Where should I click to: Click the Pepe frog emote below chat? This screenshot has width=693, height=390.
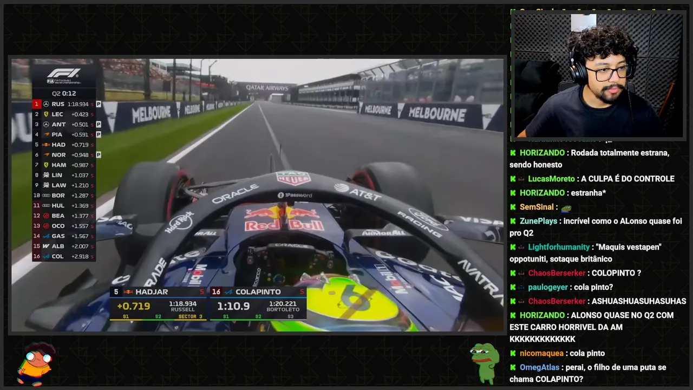point(485,363)
